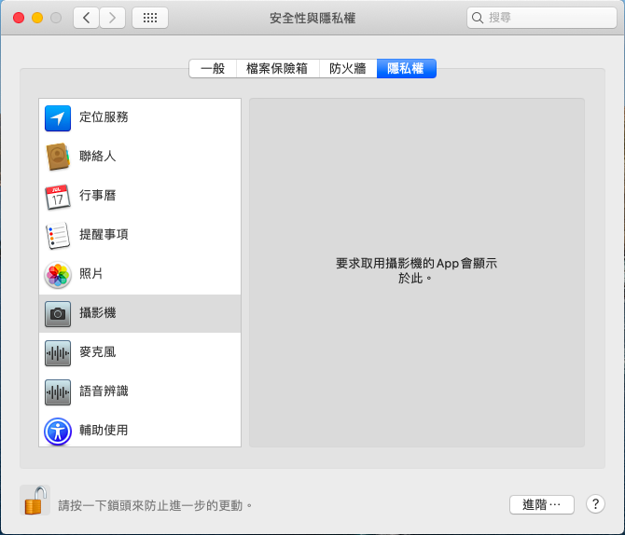Select 輔助使用 text in the list
The image size is (625, 535).
104,430
